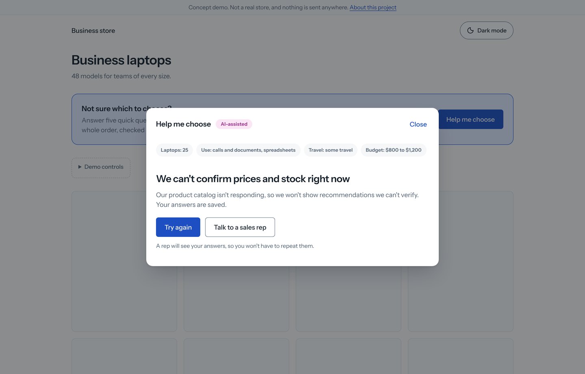Click the Business laptops page heading
Screen dimensions: 585x374
[121, 60]
